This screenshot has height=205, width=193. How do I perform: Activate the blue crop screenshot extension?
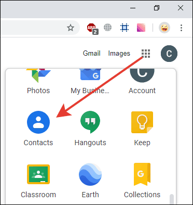[x=125, y=28]
